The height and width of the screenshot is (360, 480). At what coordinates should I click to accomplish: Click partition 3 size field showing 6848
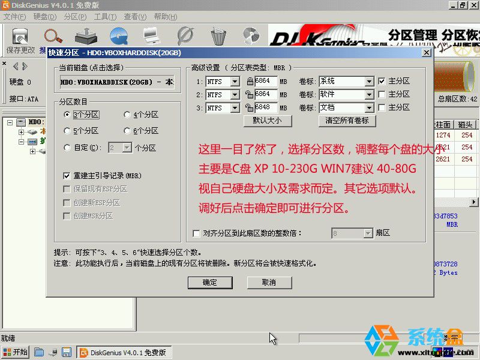[x=266, y=107]
